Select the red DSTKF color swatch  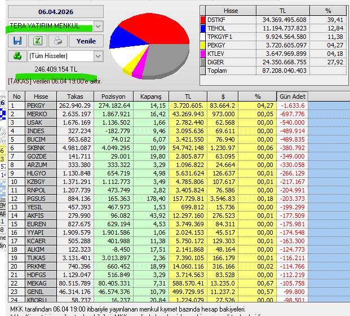(203, 20)
